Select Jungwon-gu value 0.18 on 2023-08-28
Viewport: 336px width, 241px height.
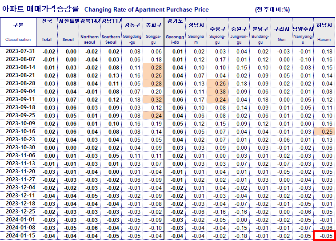coord(239,84)
